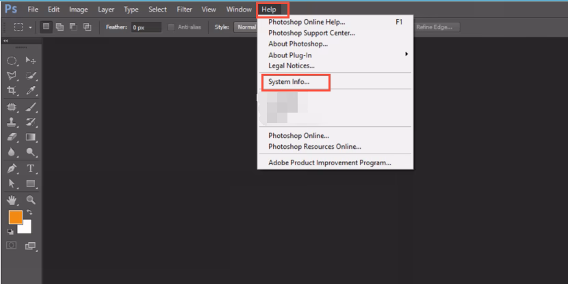Select the Eyedropper tool
This screenshot has width=568, height=284.
click(x=30, y=90)
